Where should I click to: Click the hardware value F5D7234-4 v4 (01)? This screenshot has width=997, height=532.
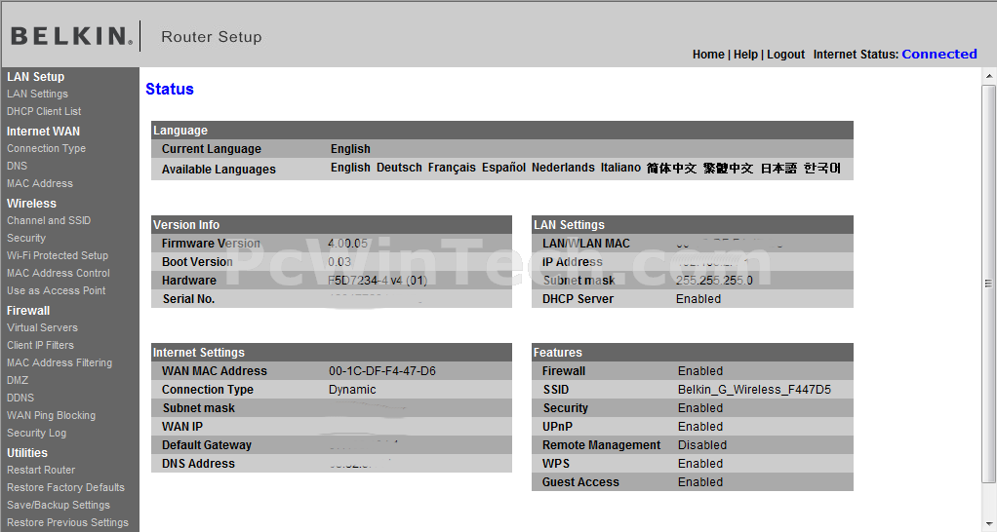click(378, 281)
